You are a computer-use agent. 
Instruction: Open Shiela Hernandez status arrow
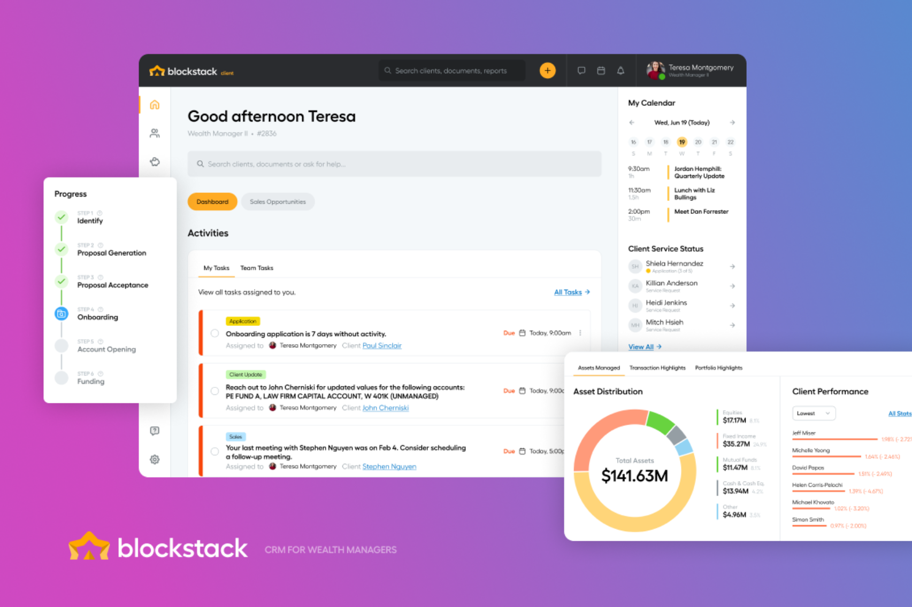tap(732, 266)
